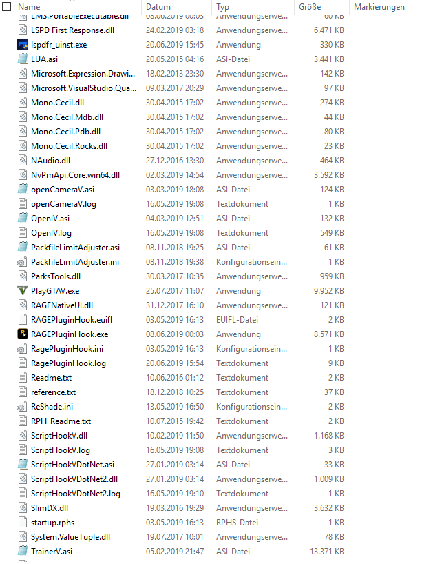Select the ScriptHookV.dll file icon
This screenshot has height=564, width=422.
pyautogui.click(x=23, y=436)
